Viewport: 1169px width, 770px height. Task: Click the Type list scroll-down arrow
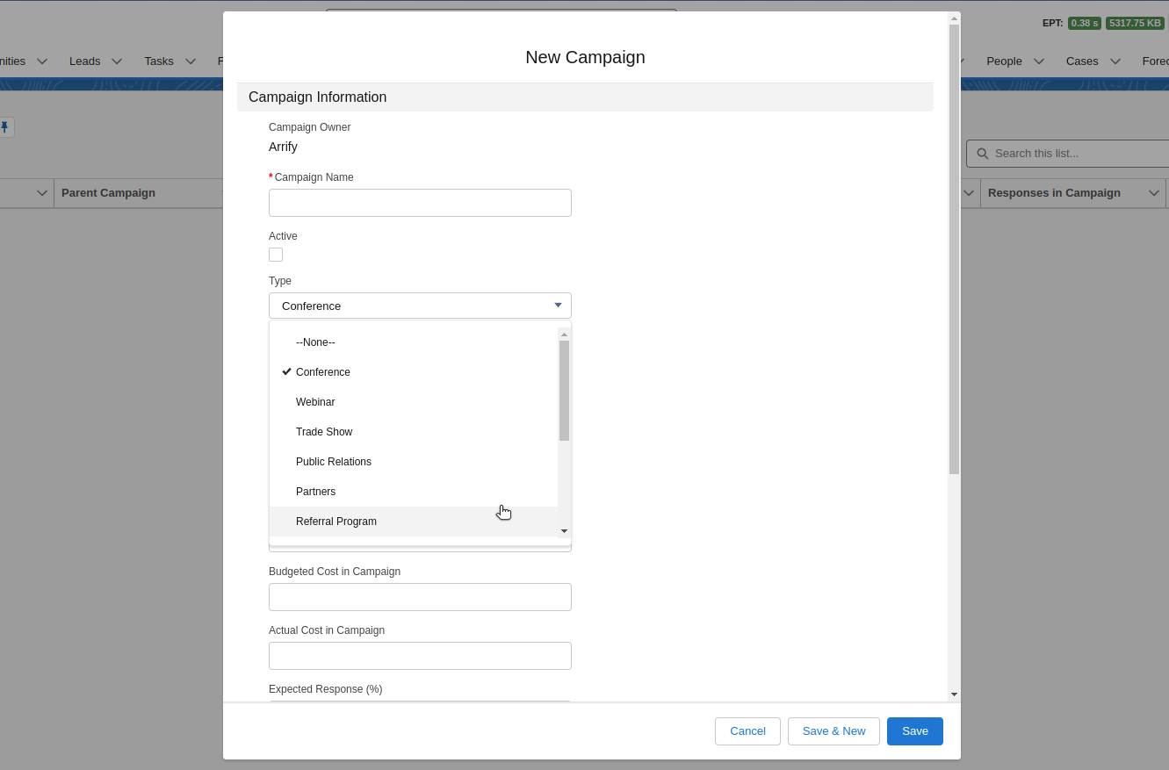565,531
